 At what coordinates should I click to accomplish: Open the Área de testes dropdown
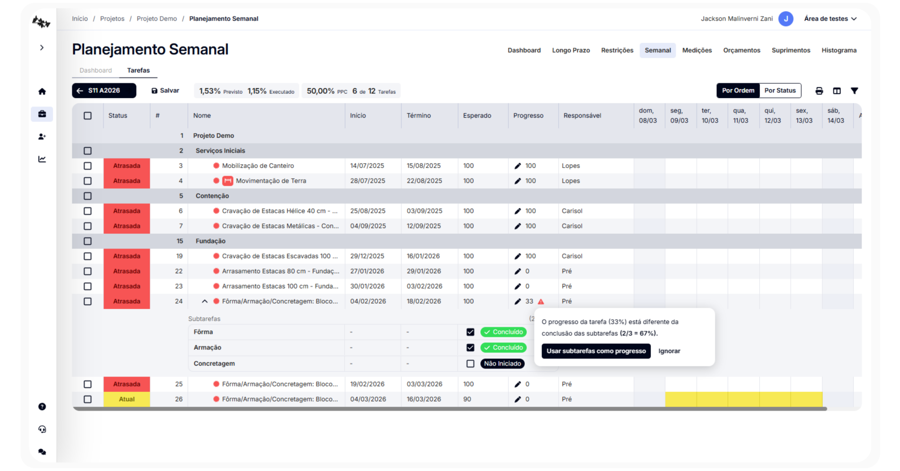pos(830,19)
